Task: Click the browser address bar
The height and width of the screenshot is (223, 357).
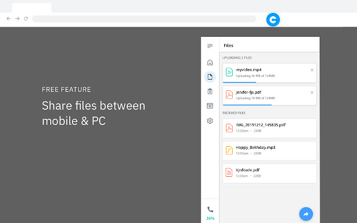Action: [x=144, y=19]
